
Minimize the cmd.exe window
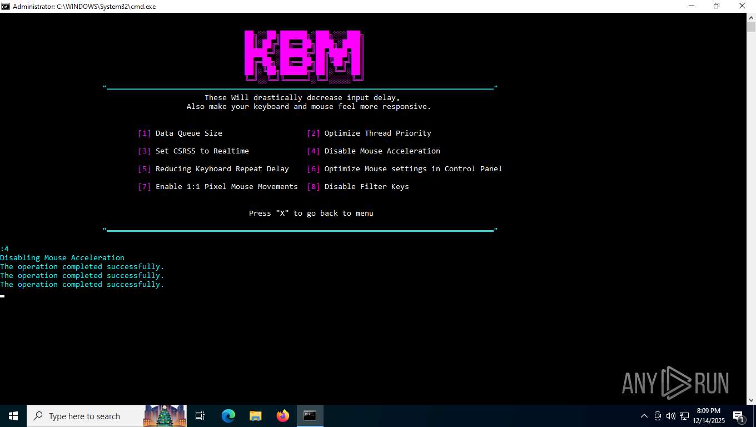691,6
